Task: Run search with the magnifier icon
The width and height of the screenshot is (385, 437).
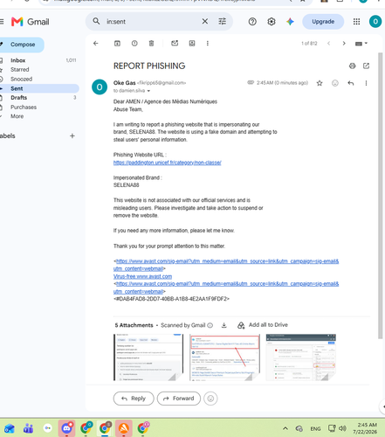Action: tap(96, 21)
